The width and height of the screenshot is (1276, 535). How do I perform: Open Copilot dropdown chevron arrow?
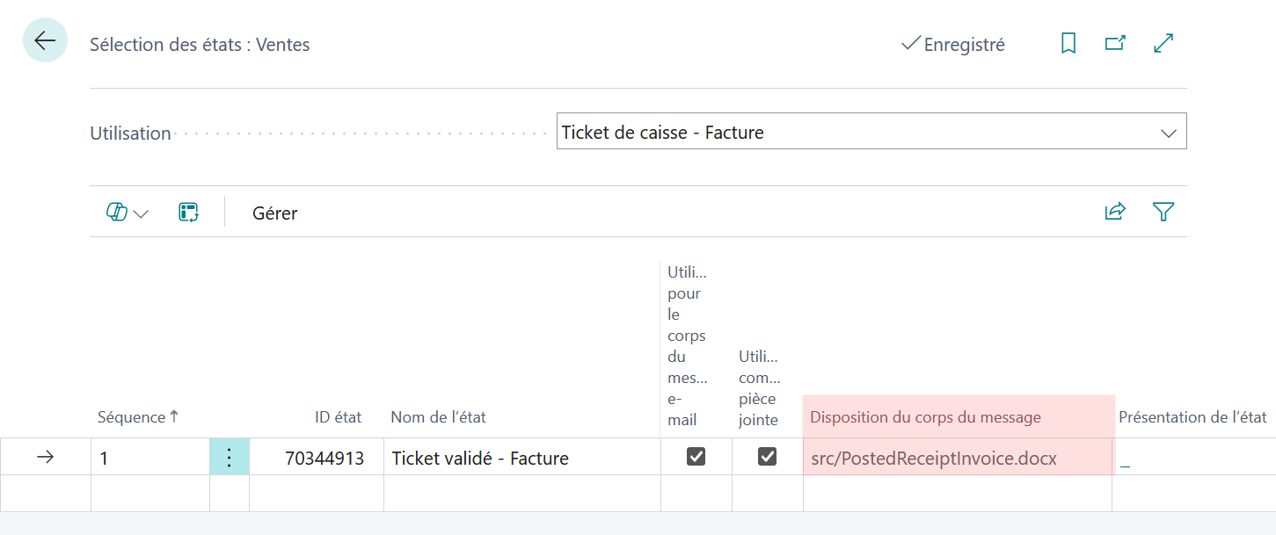click(141, 213)
